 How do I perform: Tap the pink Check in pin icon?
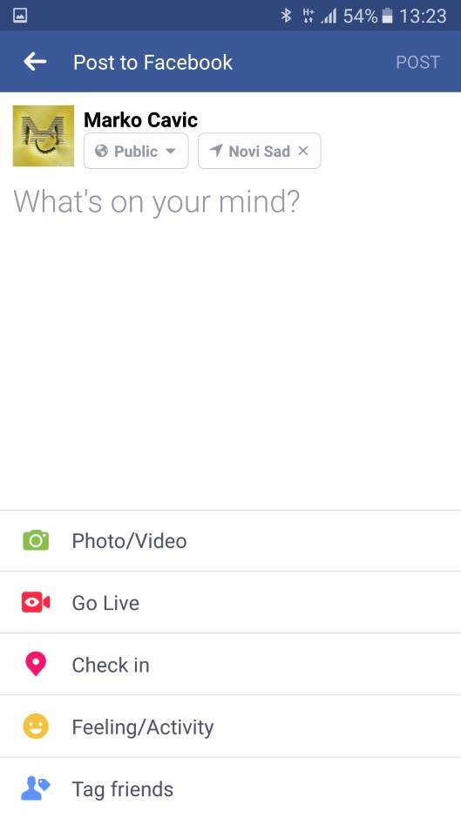pos(36,665)
